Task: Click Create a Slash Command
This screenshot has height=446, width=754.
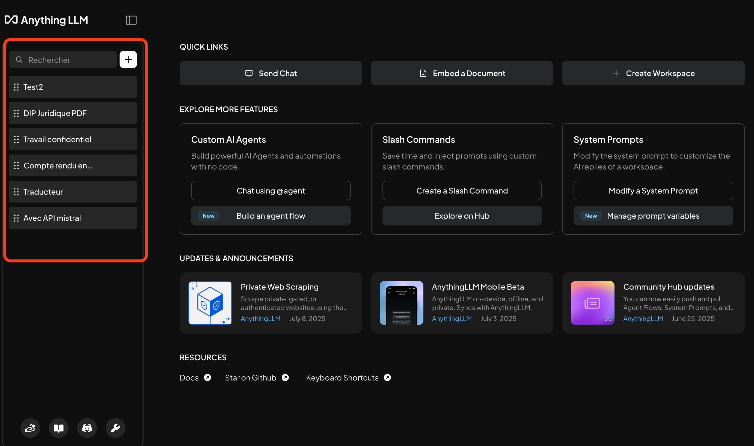Action: [462, 191]
